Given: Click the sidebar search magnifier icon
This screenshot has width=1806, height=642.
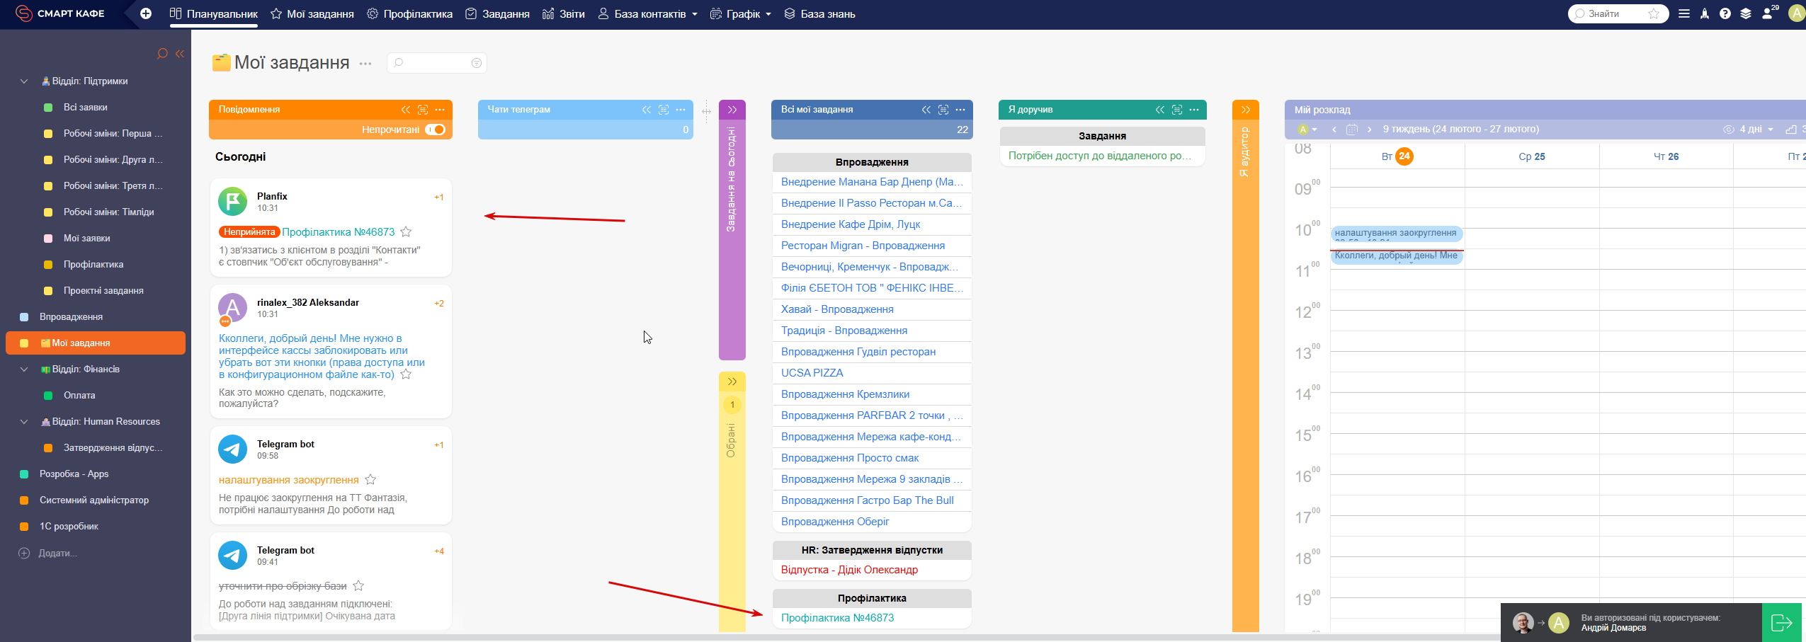Looking at the screenshot, I should pyautogui.click(x=162, y=54).
